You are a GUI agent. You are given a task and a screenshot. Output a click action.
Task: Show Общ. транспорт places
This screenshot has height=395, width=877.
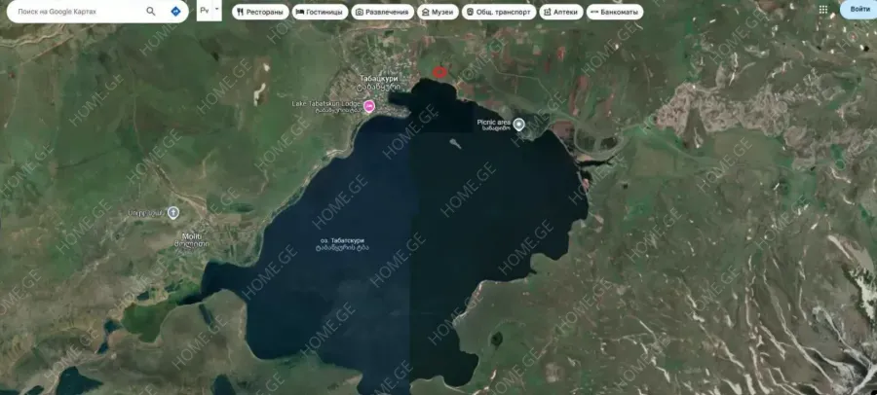point(499,13)
